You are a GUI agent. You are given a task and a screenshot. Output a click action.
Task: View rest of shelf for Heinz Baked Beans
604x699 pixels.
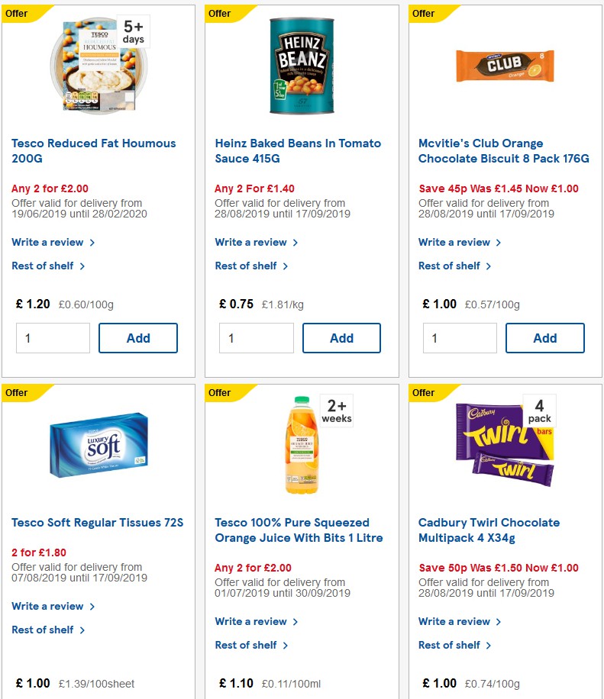point(247,266)
